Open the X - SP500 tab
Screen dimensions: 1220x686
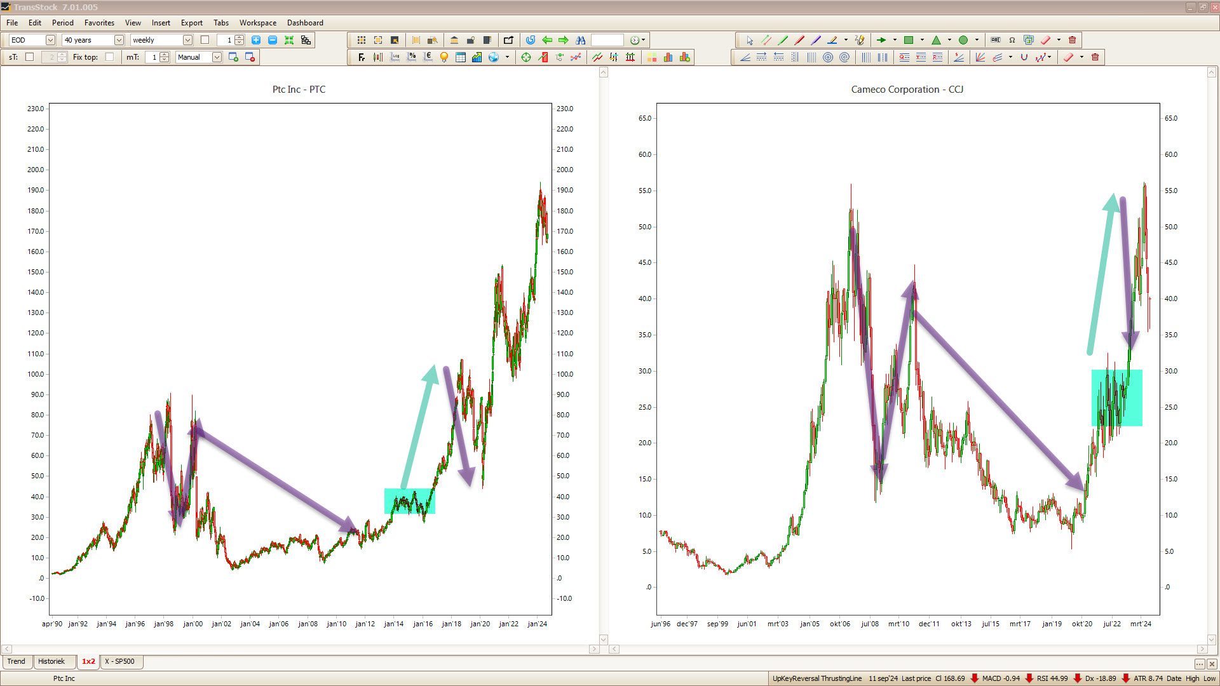click(x=120, y=661)
